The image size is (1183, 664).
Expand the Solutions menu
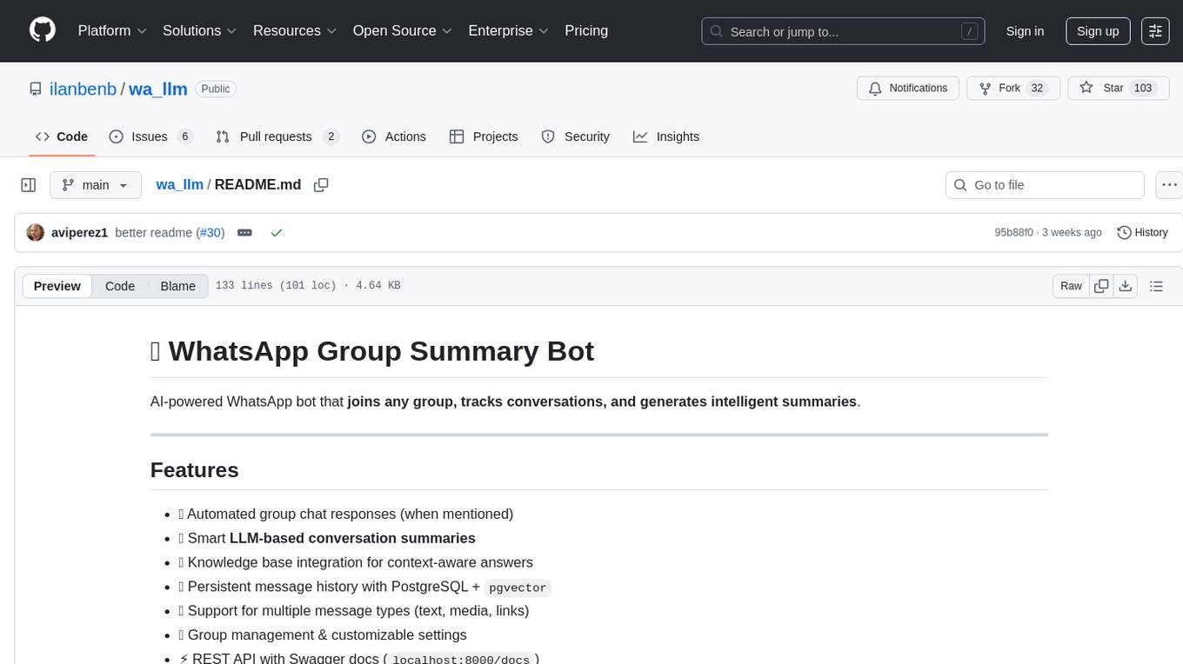click(x=200, y=30)
